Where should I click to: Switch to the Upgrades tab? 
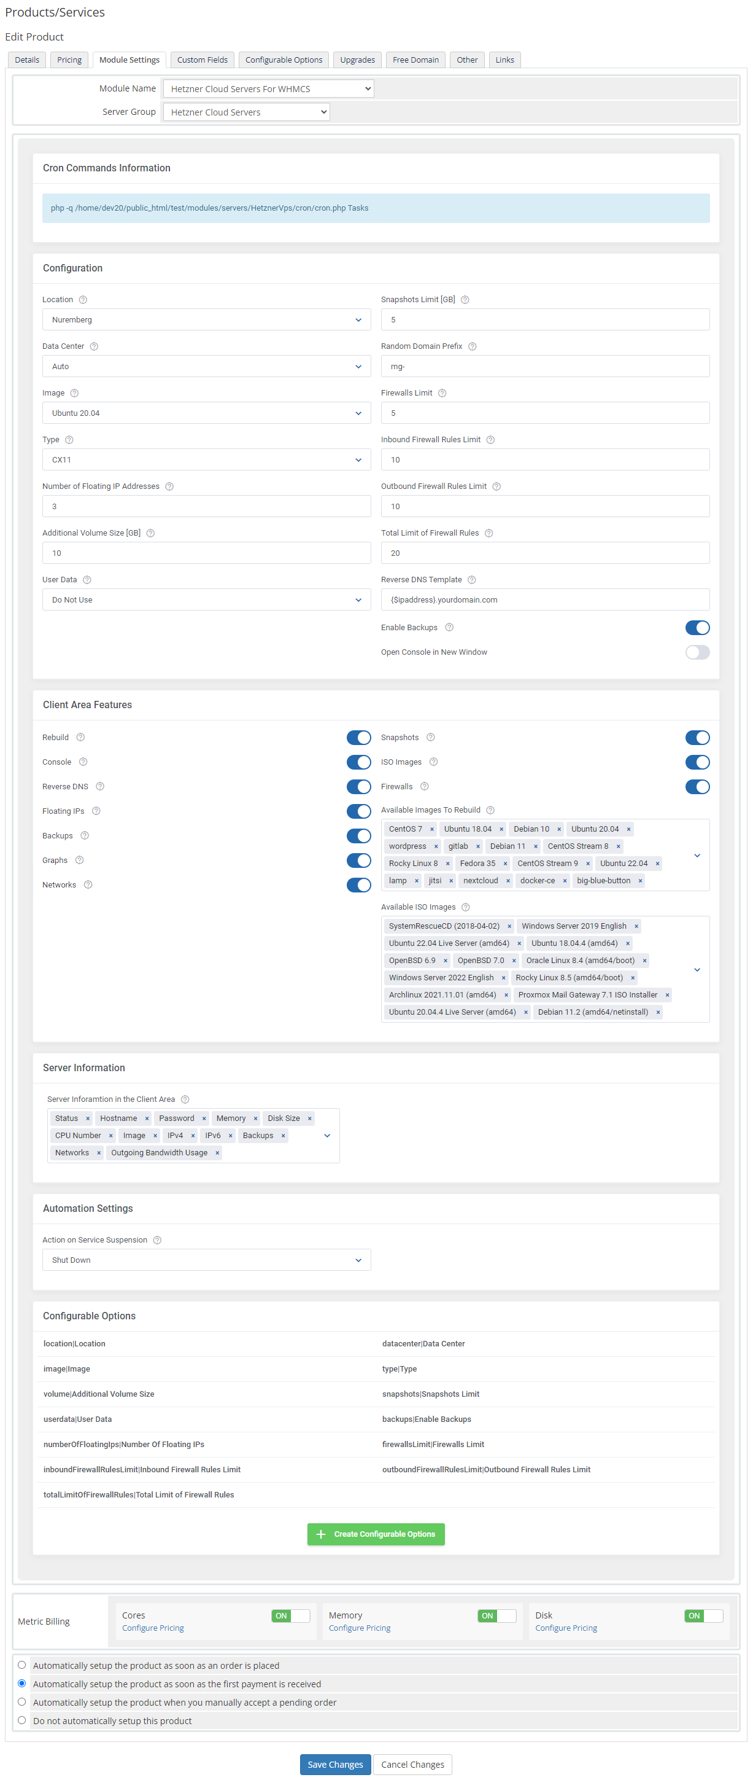[358, 60]
